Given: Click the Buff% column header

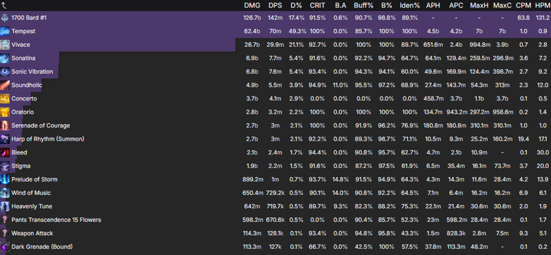Looking at the screenshot, I should pyautogui.click(x=364, y=6).
